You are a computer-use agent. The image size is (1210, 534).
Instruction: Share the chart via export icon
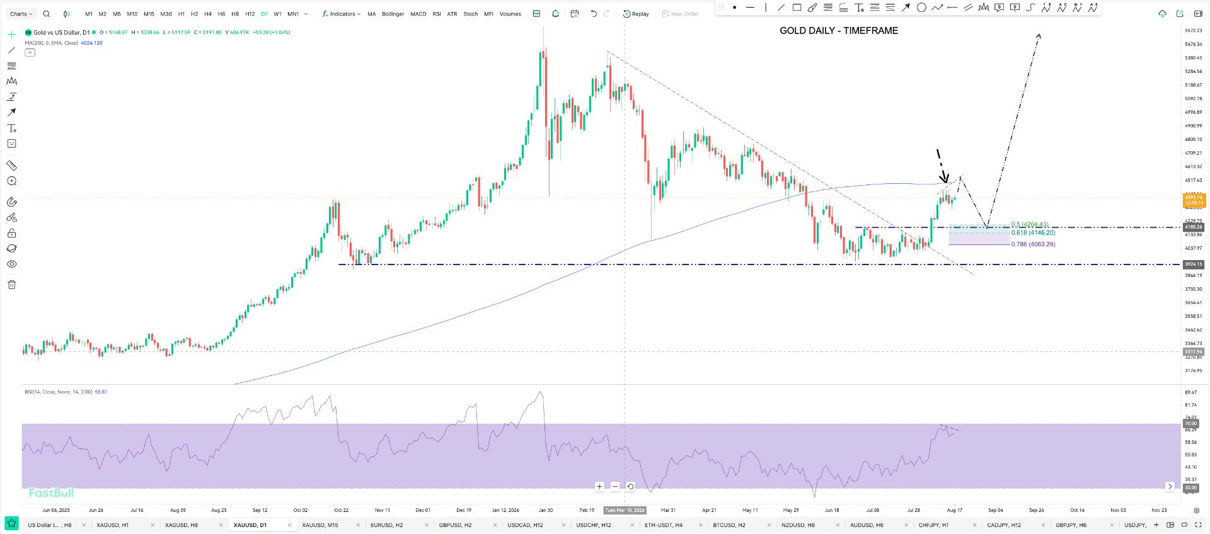tap(1180, 14)
